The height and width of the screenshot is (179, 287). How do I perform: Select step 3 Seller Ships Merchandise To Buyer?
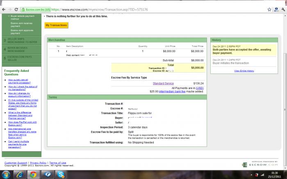[x=22, y=40]
